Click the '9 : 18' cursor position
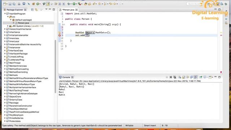The width and height of the screenshot is (231, 130). pos(165,126)
